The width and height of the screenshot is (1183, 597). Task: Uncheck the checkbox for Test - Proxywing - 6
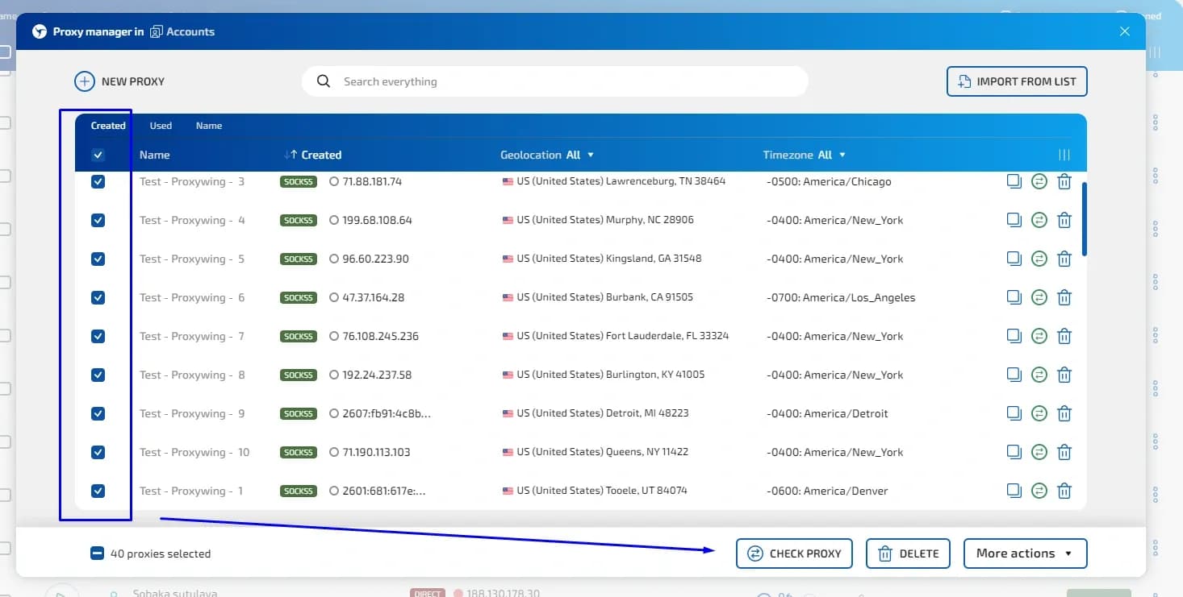98,297
